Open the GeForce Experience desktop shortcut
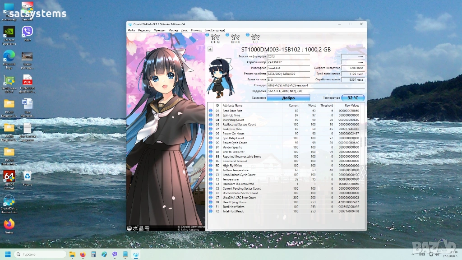462x260 pixels. coord(9,32)
